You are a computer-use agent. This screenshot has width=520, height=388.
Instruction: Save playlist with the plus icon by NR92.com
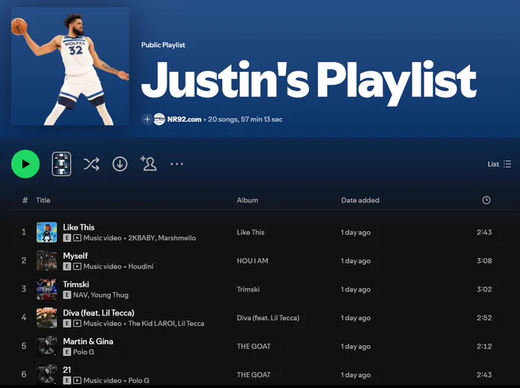(148, 119)
